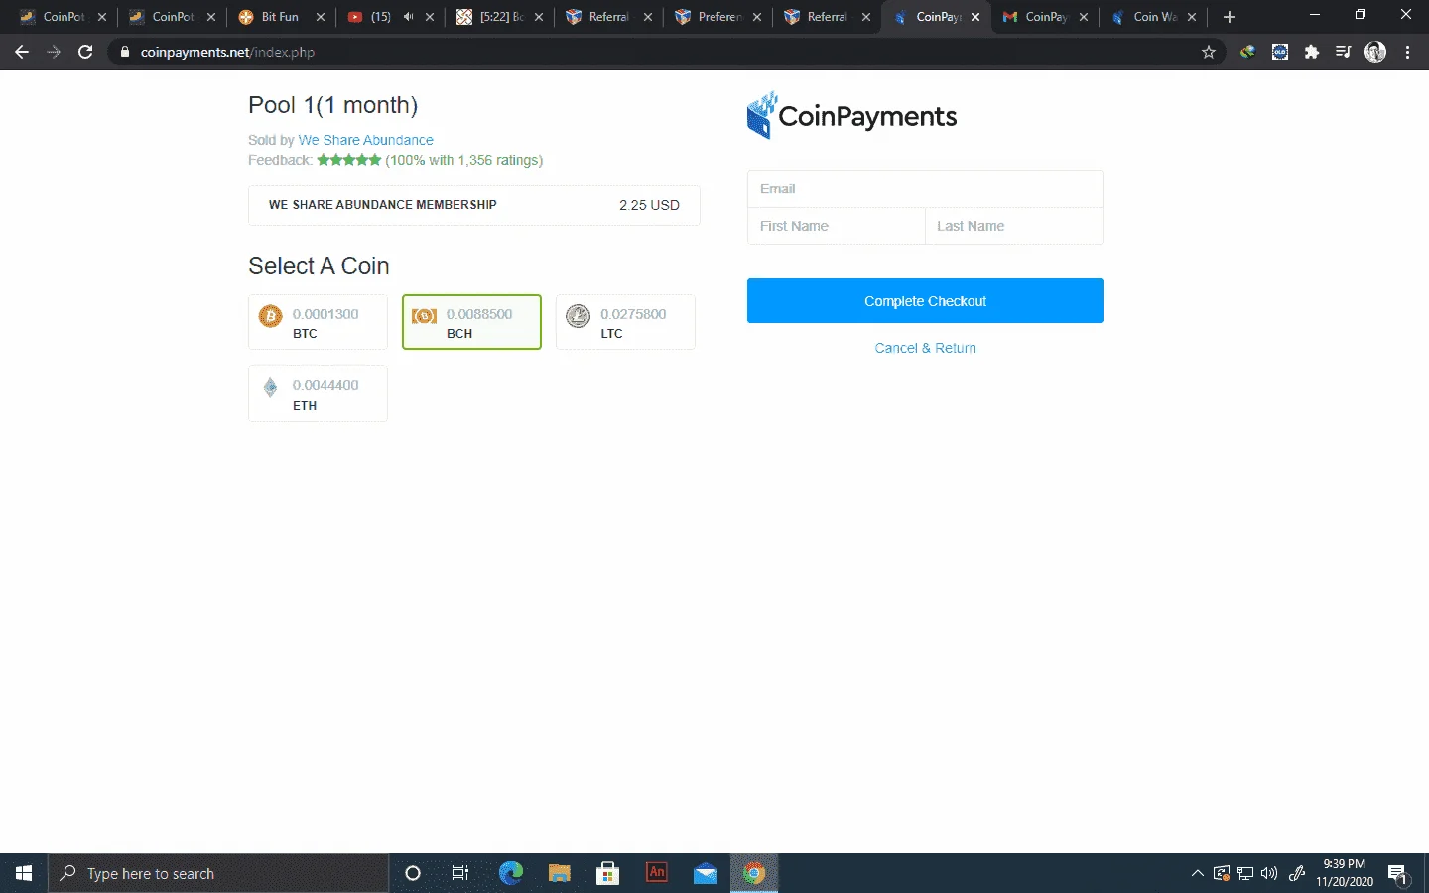Click the "Select A Coin" heading
This screenshot has height=893, width=1429.
[x=319, y=266]
